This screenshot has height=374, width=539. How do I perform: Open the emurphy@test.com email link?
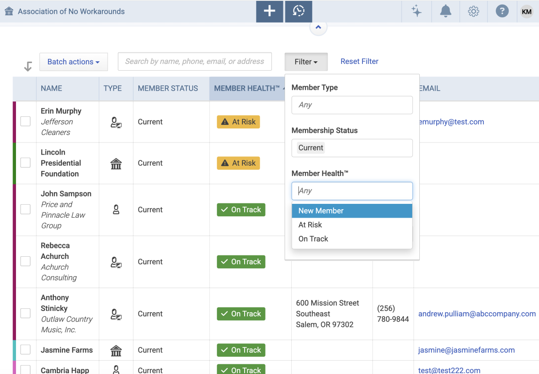(x=451, y=122)
